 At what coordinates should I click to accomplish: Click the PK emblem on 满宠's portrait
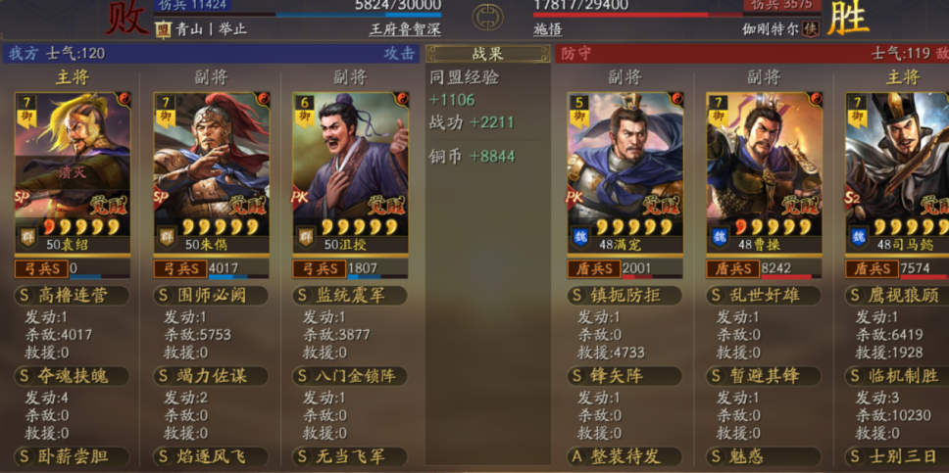coord(574,198)
